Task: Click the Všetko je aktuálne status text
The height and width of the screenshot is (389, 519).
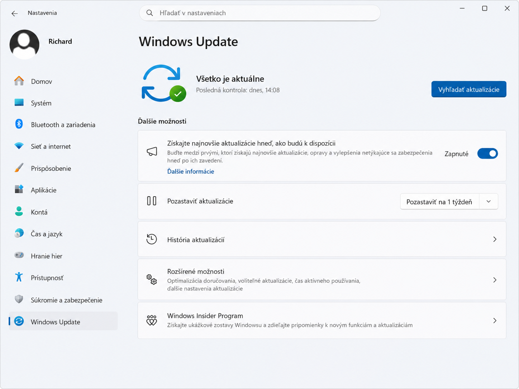Action: [230, 79]
